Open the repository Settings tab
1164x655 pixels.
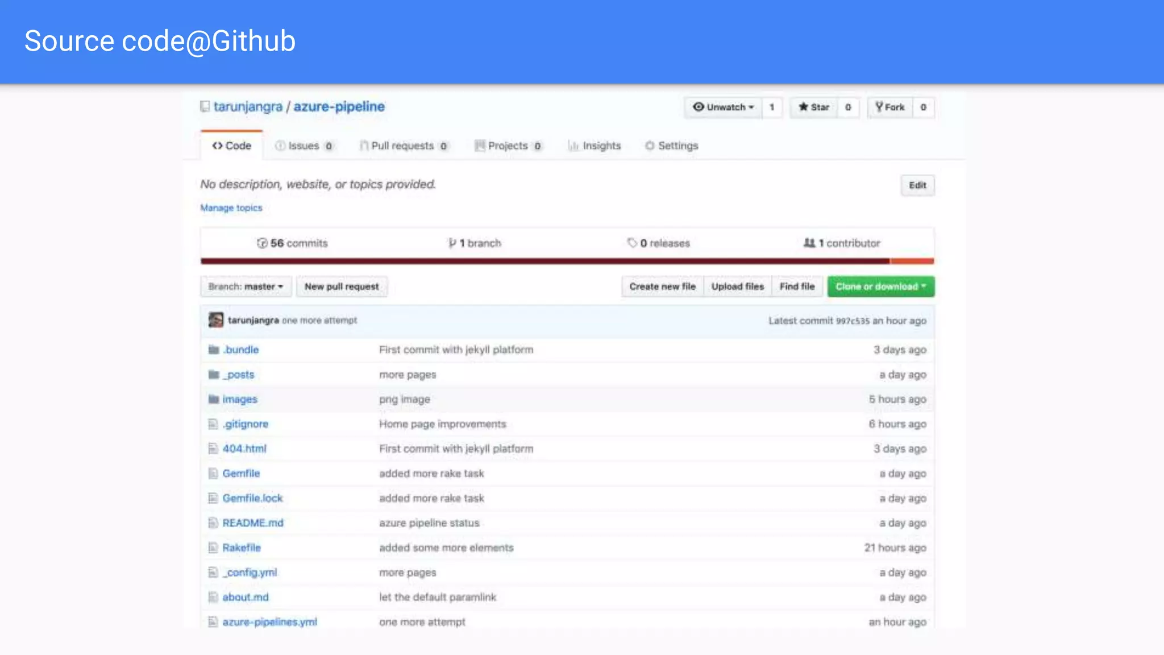(671, 146)
